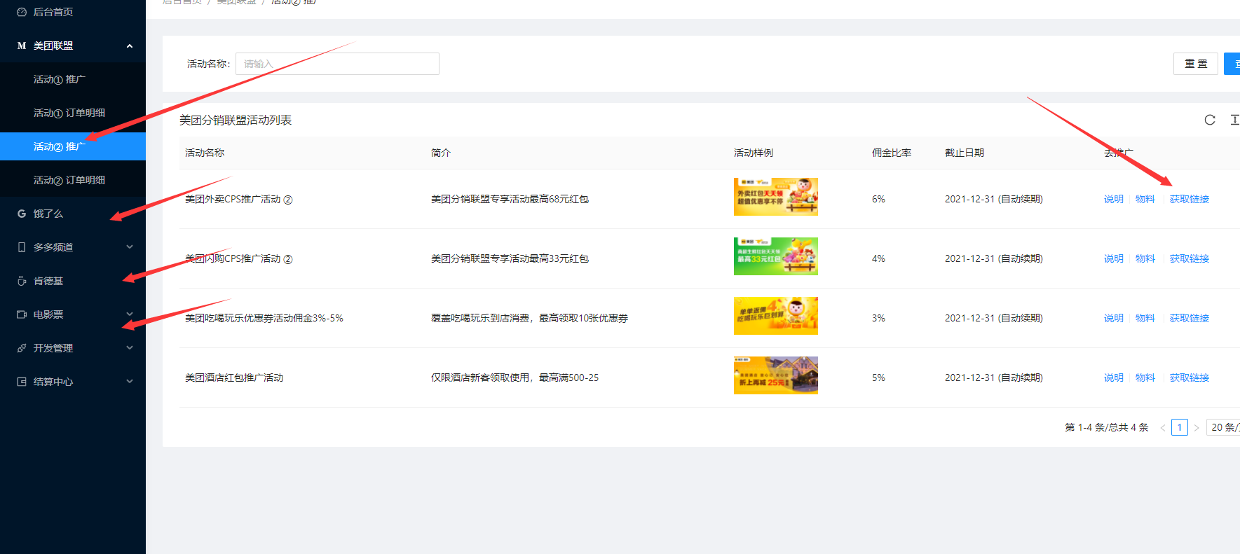The image size is (1240, 554).
Task: Click the 饿了么 icon in sidebar
Action: coord(22,214)
